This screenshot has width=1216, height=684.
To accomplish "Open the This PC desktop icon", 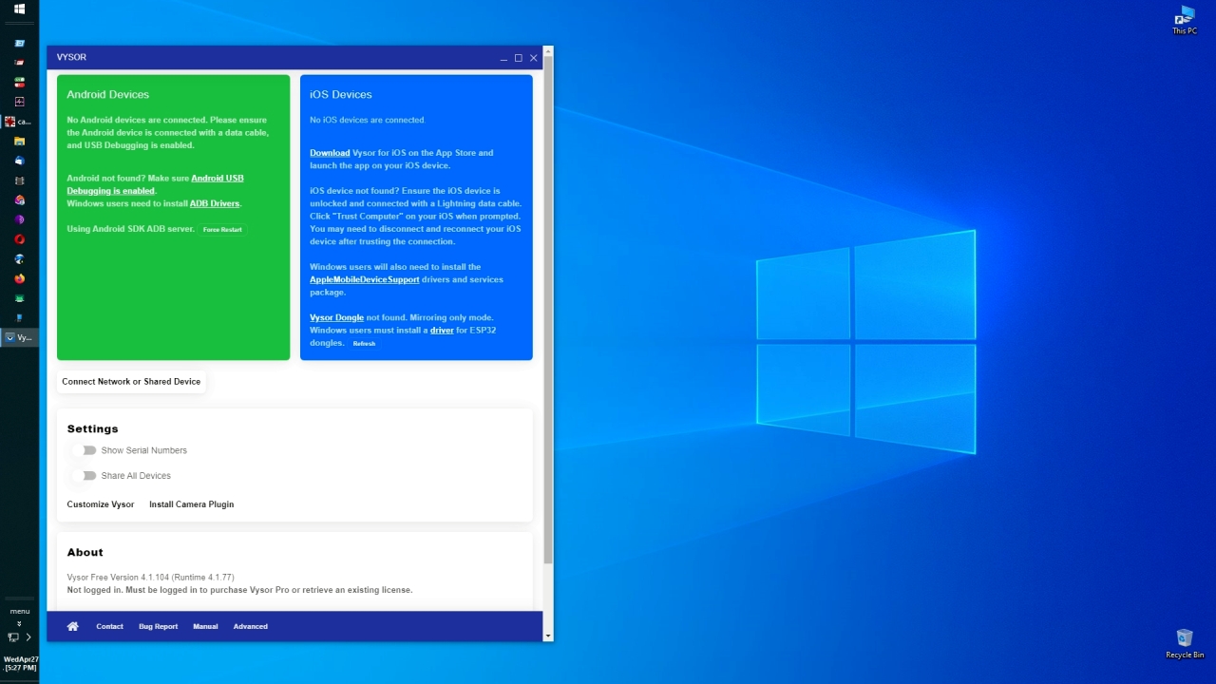I will tap(1185, 21).
